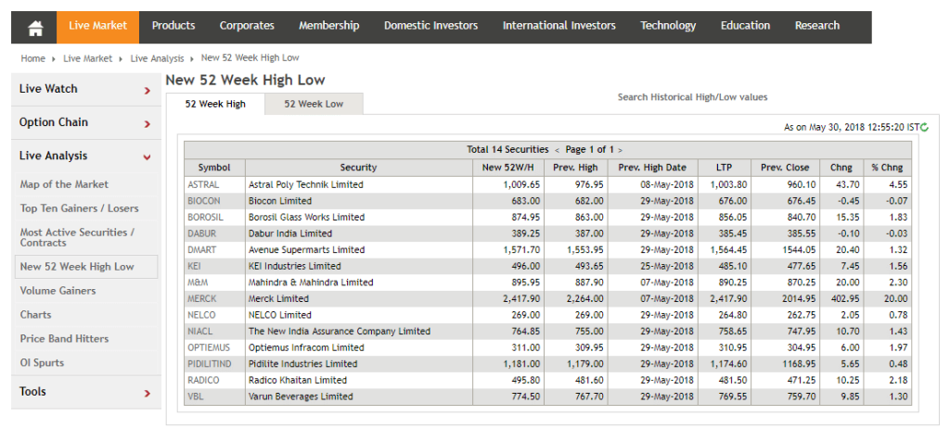
Task: Select Varun Beverages Limited security name
Action: (301, 397)
